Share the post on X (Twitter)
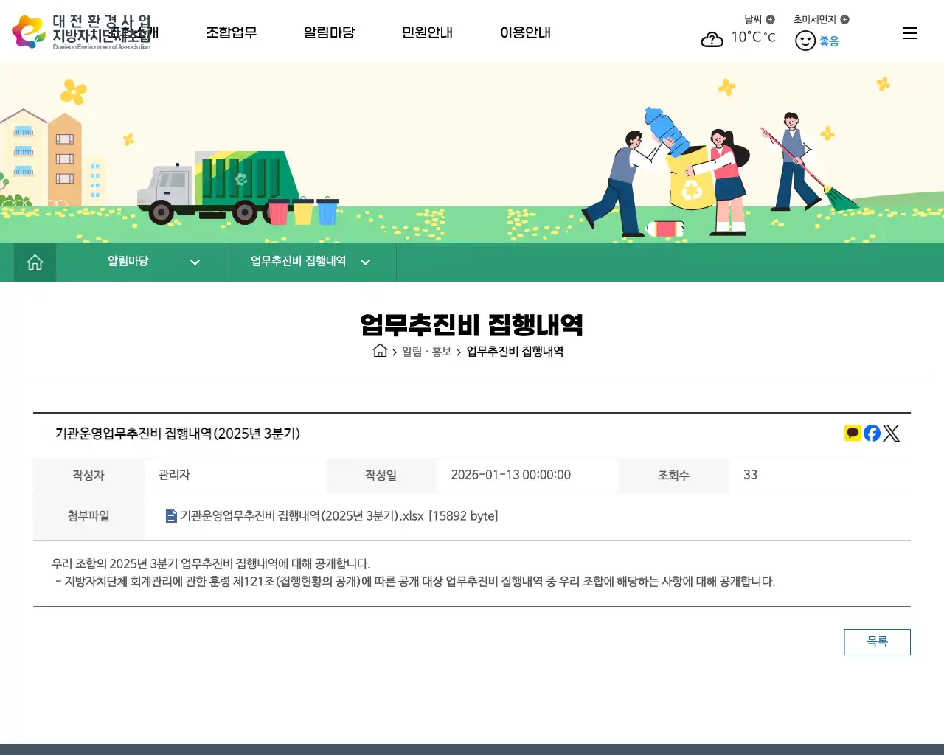944x755 pixels. pyautogui.click(x=892, y=433)
